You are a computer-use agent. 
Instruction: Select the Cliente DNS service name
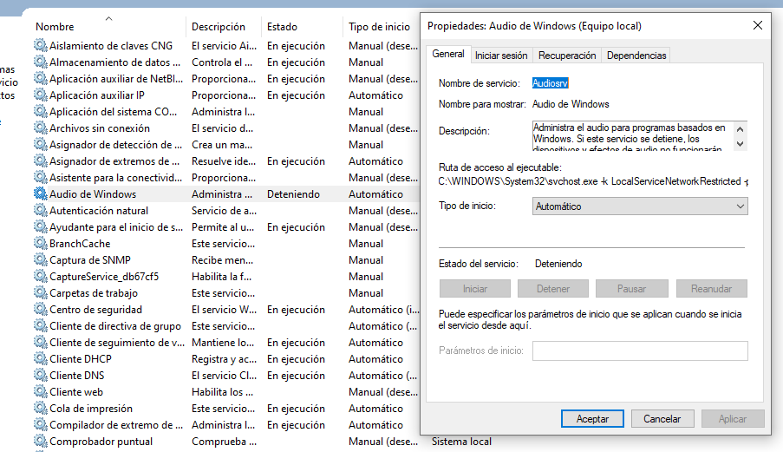point(77,376)
